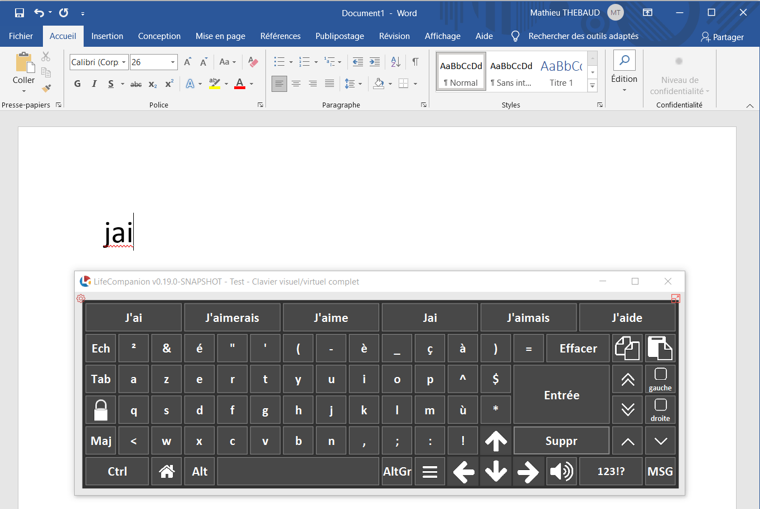
Task: Apply the yellow text highlight color
Action: coord(215,84)
